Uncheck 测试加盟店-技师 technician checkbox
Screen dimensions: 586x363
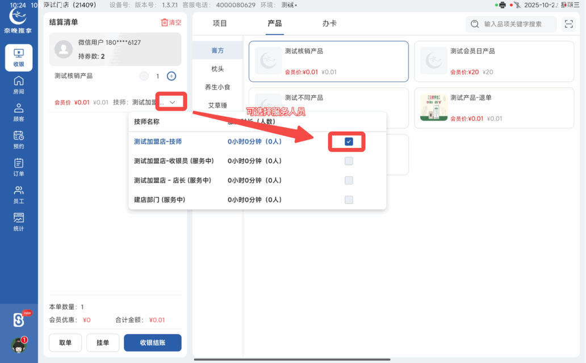click(348, 142)
